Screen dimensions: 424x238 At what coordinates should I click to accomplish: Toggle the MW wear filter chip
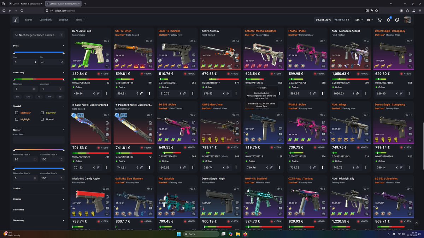point(28,96)
